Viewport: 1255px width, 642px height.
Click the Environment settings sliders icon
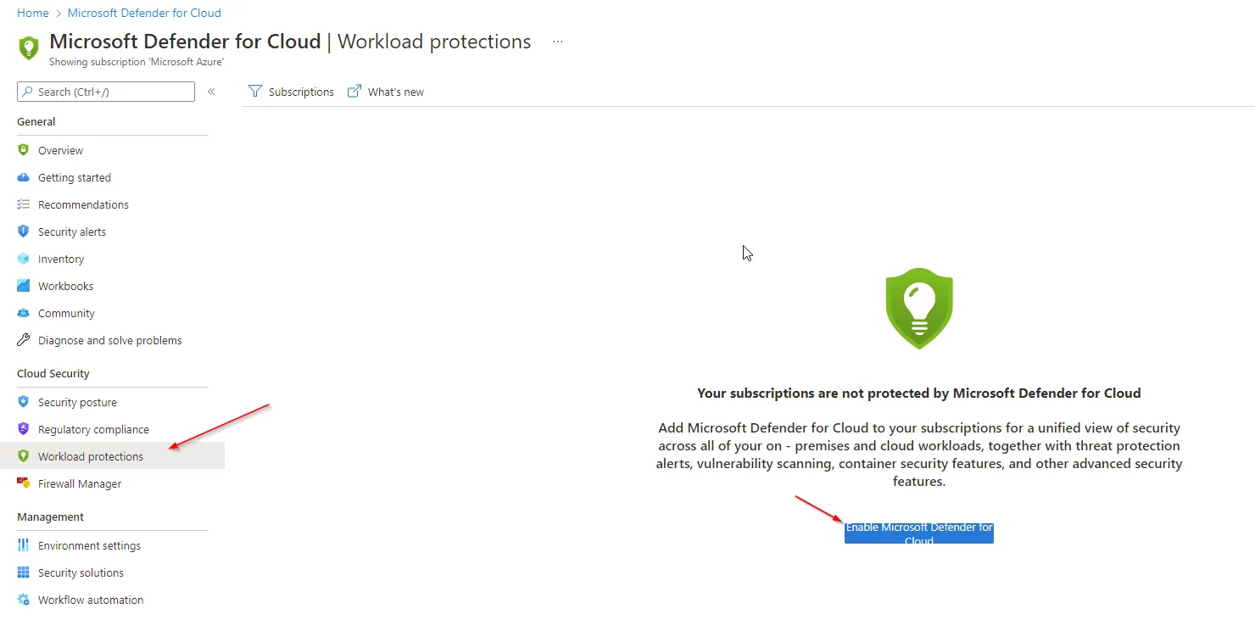[24, 545]
